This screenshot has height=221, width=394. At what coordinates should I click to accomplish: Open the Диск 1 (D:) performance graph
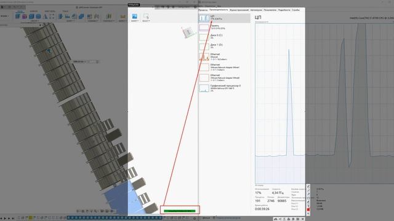click(x=224, y=46)
